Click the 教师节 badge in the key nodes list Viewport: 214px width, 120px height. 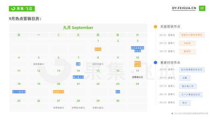(187, 51)
